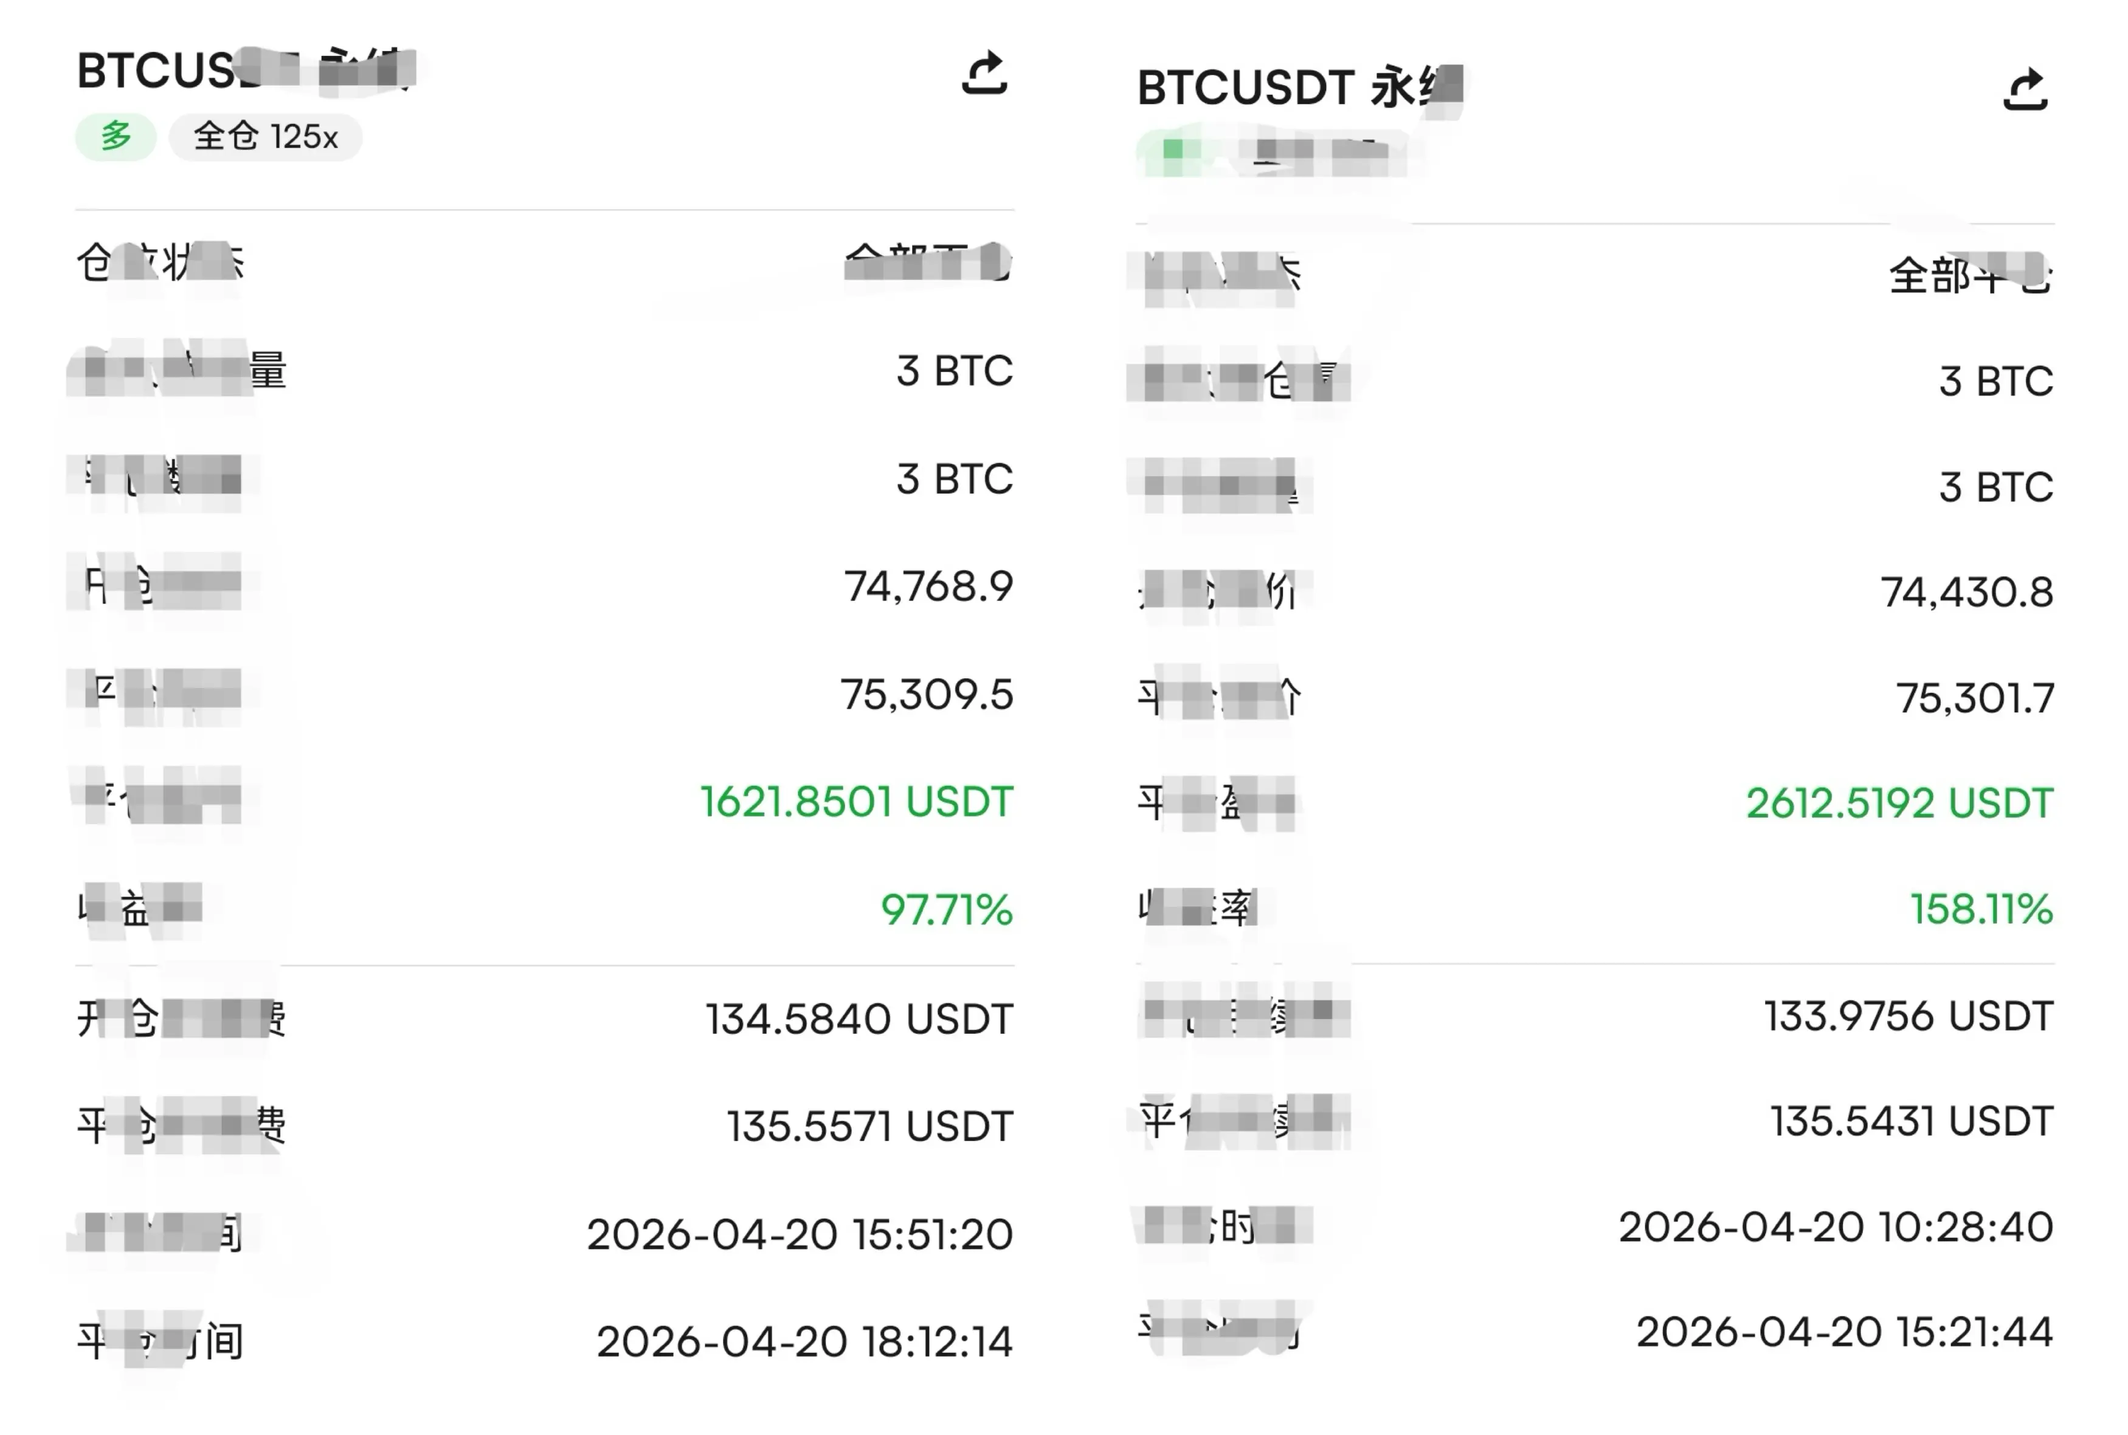
Task: Click 2612.5192 USDT profit value
Action: [1899, 804]
